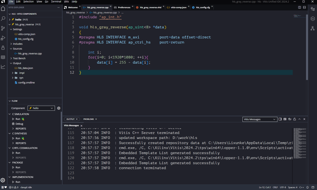Switch to hls_gray_reverse.vhd tab
Viewport: 317px width, 190px height.
(x=150, y=7)
